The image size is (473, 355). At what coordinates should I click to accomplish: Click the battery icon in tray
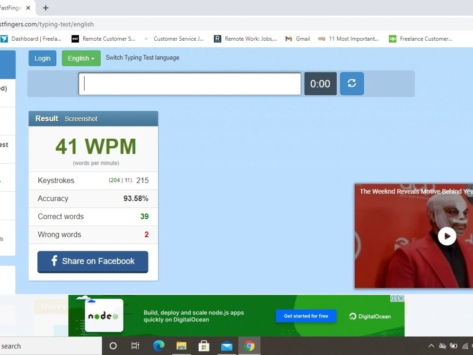point(454,346)
